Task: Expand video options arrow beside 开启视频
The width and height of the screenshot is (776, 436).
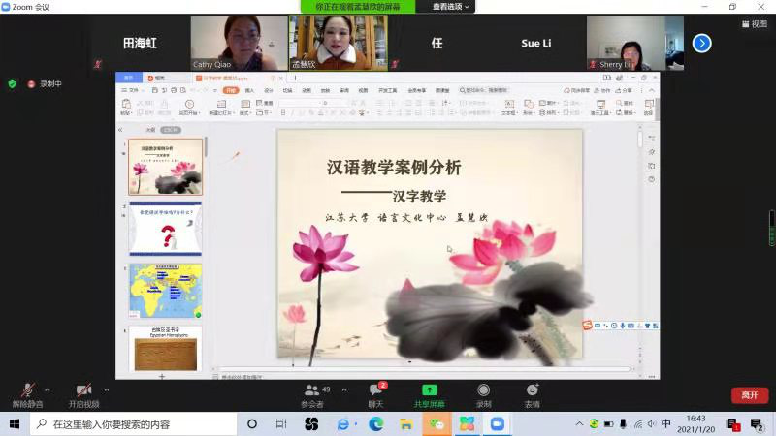Action: (x=106, y=389)
